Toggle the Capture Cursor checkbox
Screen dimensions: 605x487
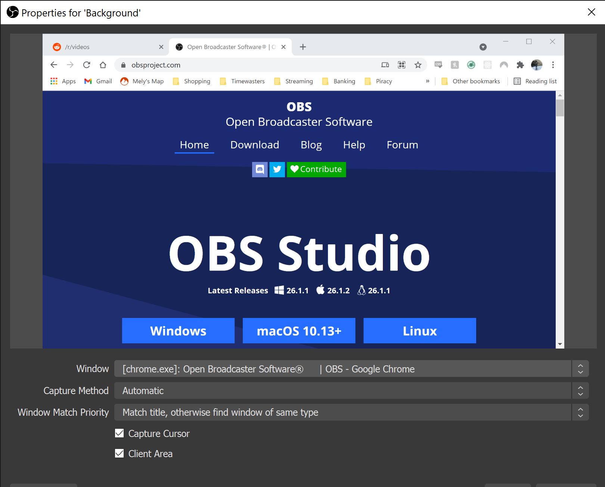pos(120,433)
